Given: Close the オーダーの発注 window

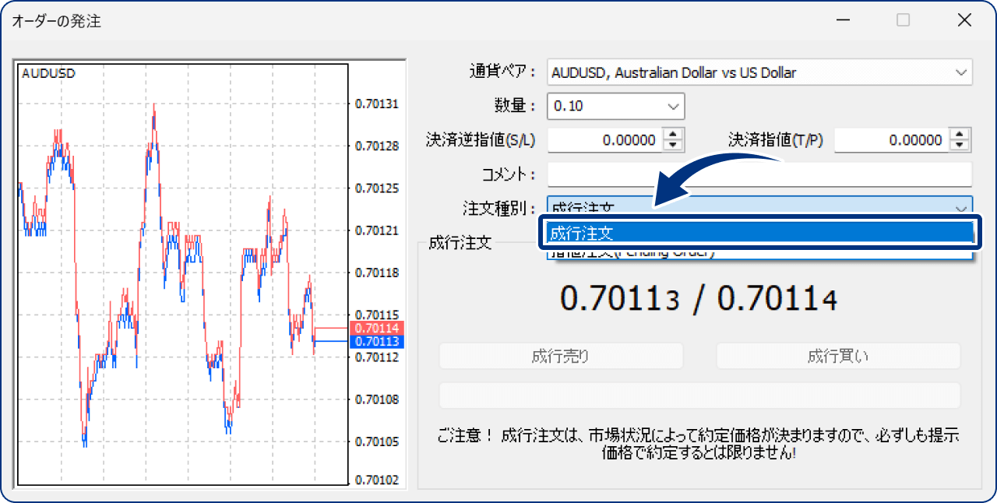Looking at the screenshot, I should pyautogui.click(x=964, y=20).
